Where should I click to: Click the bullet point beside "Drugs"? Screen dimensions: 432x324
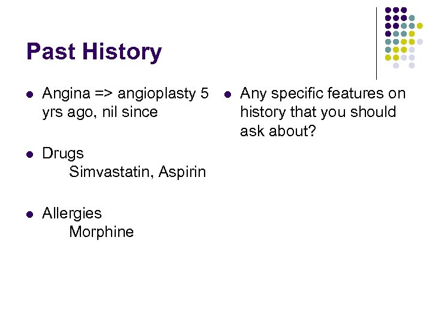[29, 154]
